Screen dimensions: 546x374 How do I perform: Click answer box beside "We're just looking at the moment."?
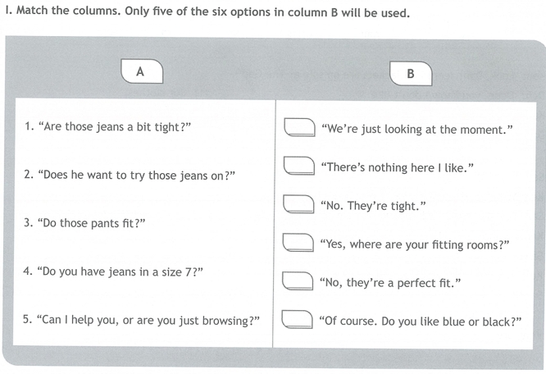click(299, 127)
